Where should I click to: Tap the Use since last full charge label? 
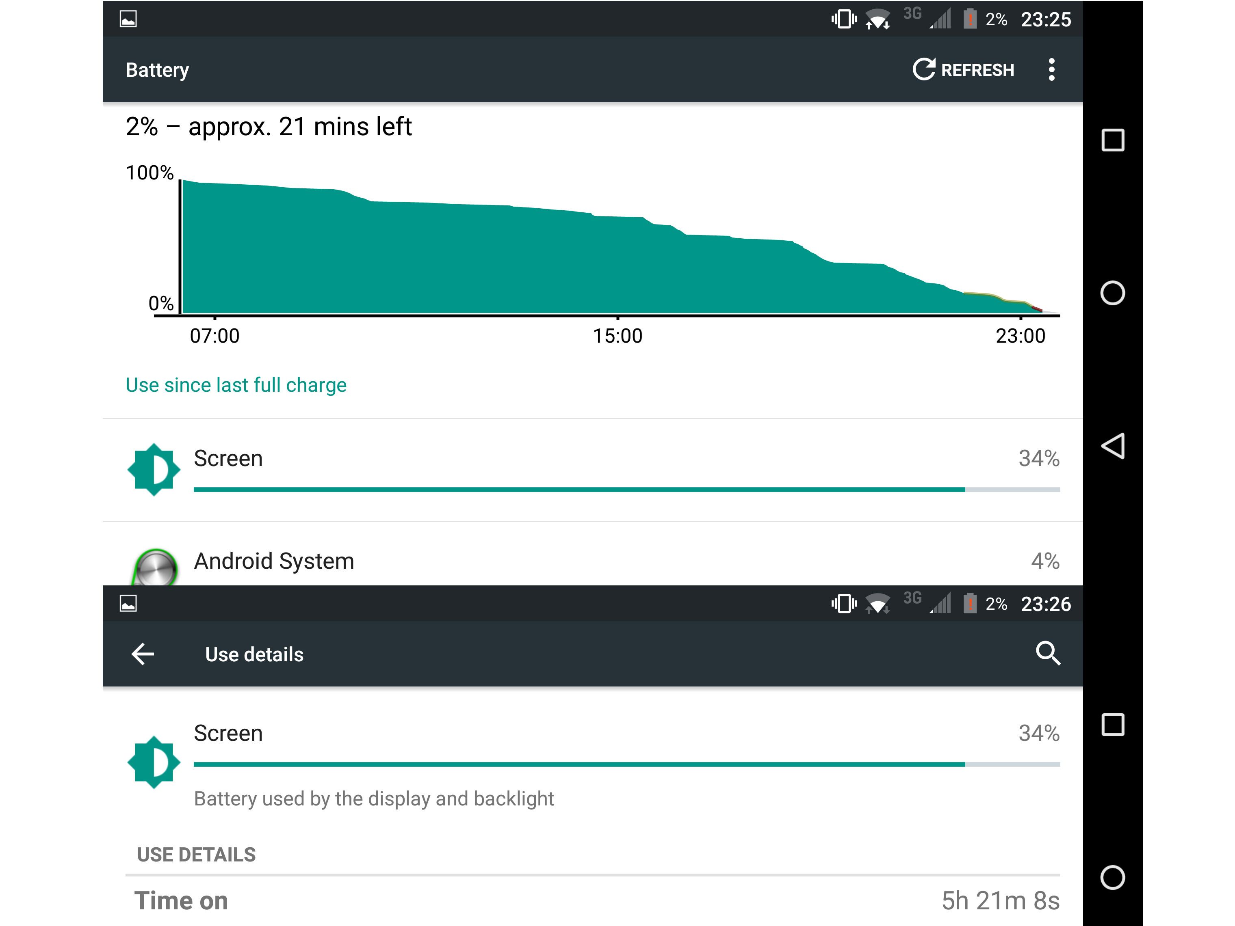point(236,385)
